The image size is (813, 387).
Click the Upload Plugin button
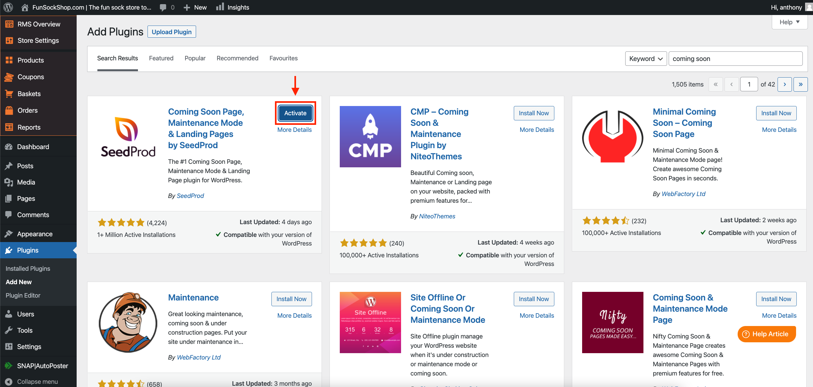tap(171, 32)
